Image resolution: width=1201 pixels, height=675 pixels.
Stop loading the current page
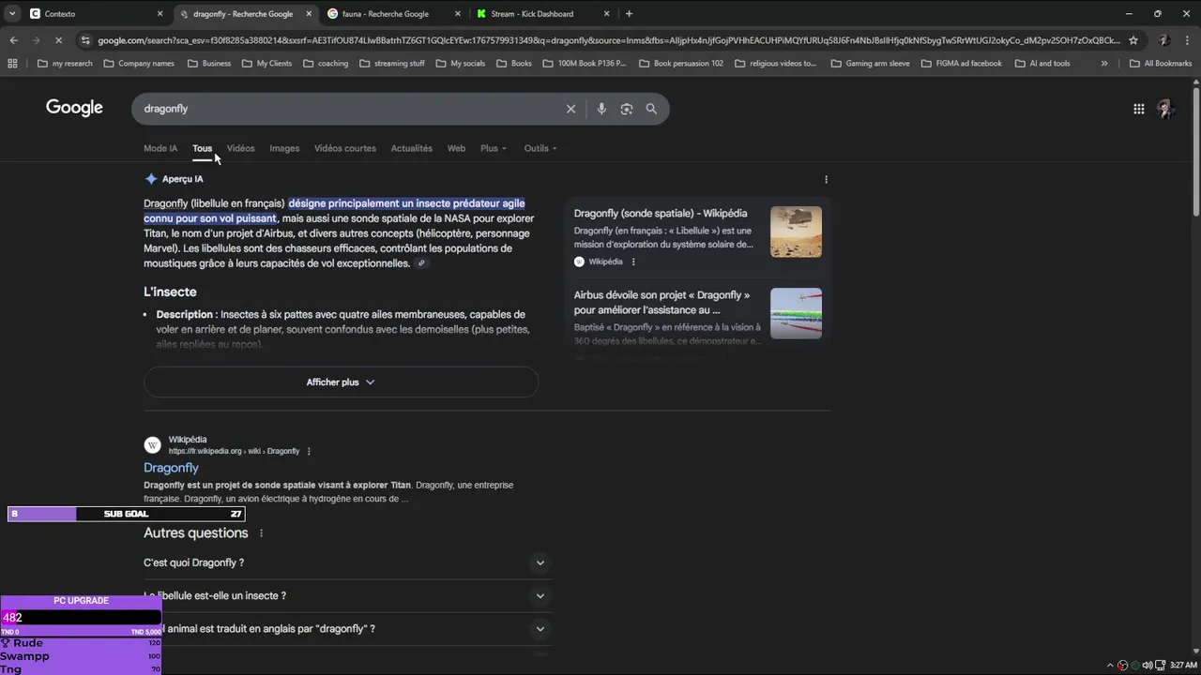point(58,40)
